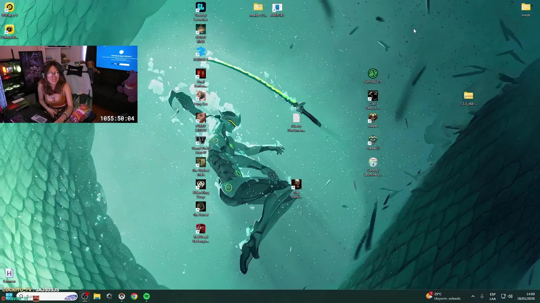Select the Elden Ring Coop shortcut
The image size is (540, 303).
(x=200, y=189)
